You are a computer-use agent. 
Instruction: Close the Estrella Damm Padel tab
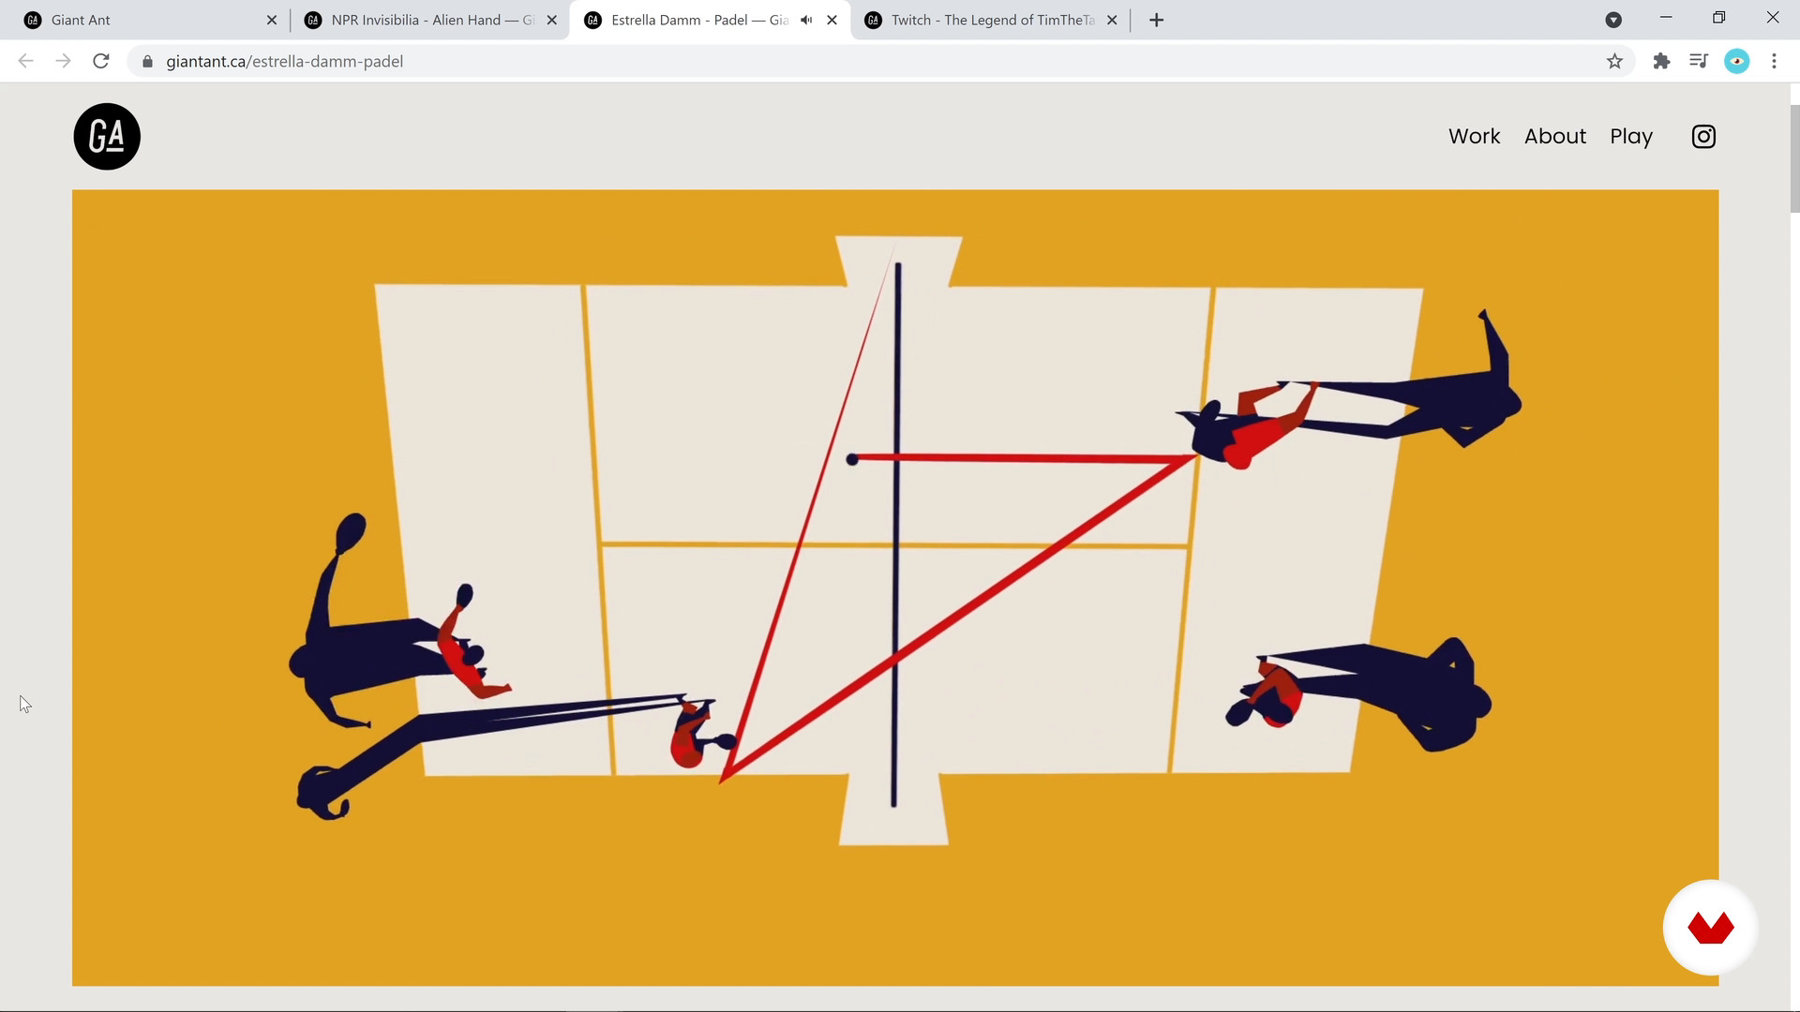coord(832,20)
